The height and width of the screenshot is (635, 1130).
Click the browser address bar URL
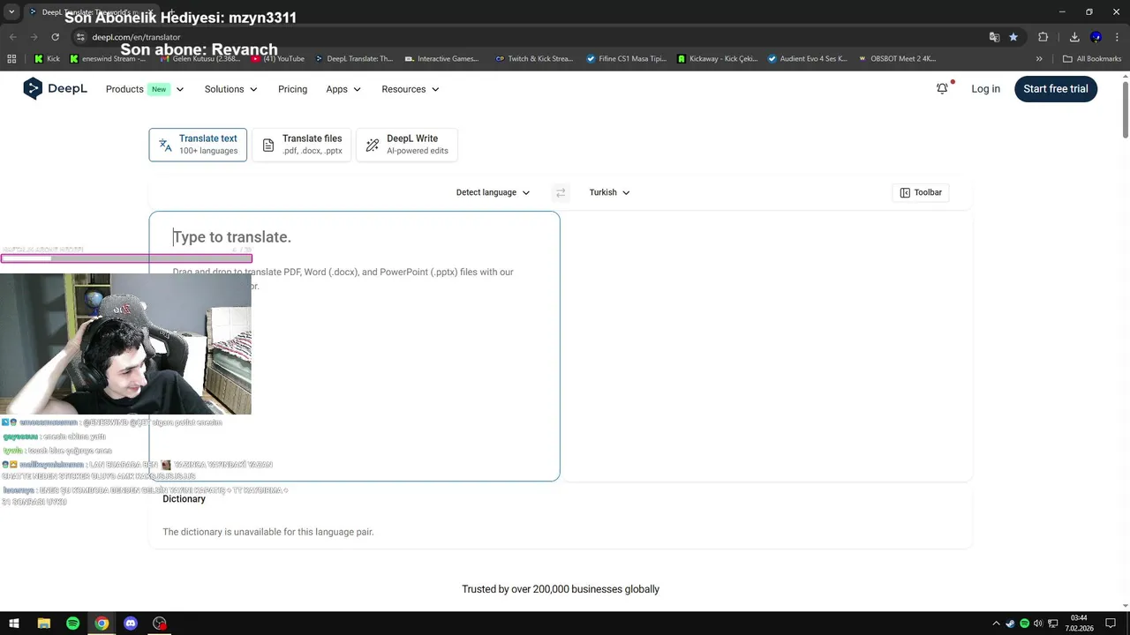click(136, 37)
